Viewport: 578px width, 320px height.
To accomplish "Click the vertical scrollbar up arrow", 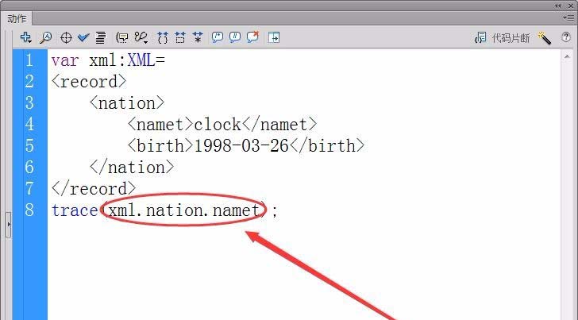I will [x=567, y=57].
